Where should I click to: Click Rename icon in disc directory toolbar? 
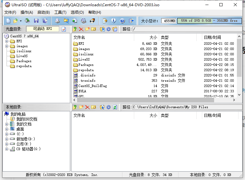pos(94,29)
